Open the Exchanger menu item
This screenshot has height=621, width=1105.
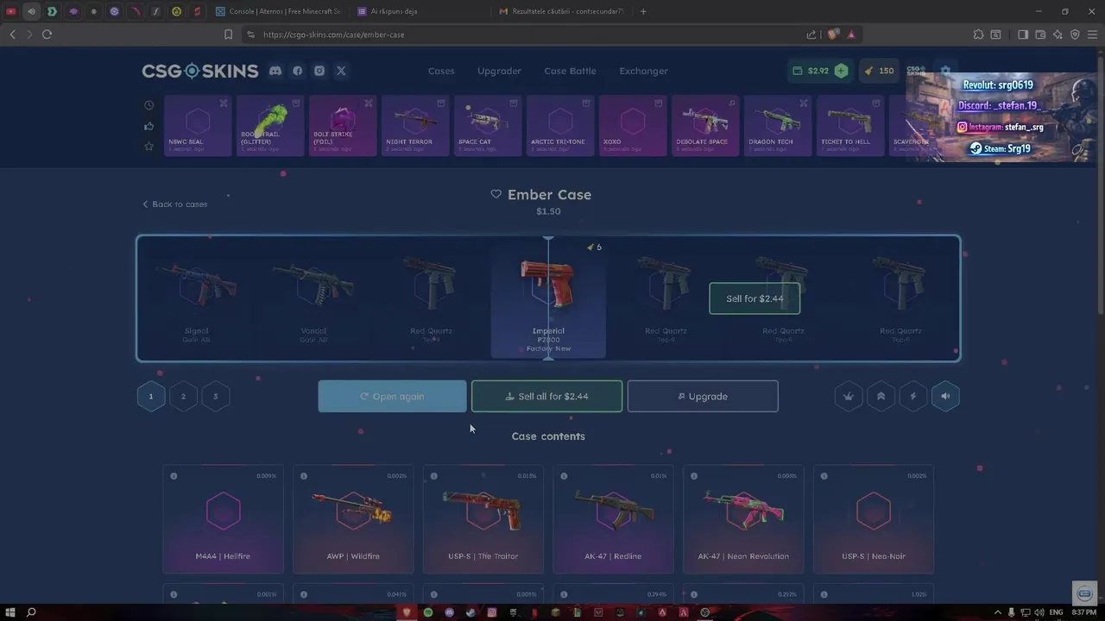pos(643,71)
